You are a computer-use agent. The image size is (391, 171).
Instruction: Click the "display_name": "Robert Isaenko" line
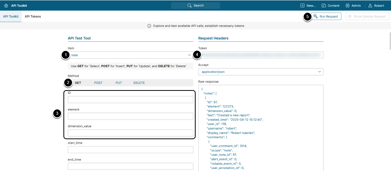231,133
